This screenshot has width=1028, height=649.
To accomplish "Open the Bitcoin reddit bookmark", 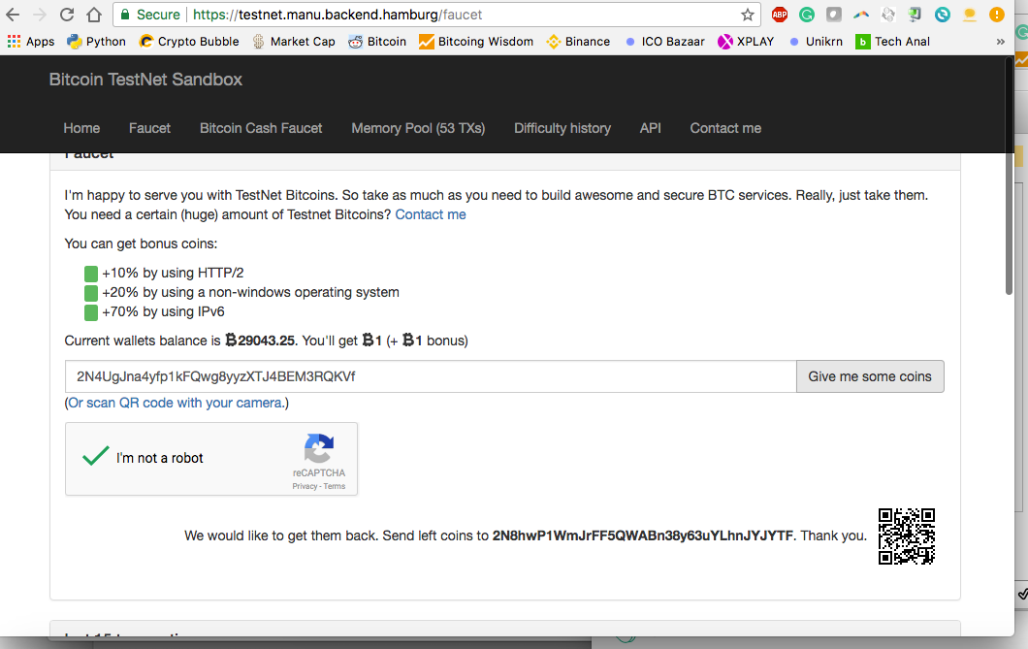I will pos(377,42).
